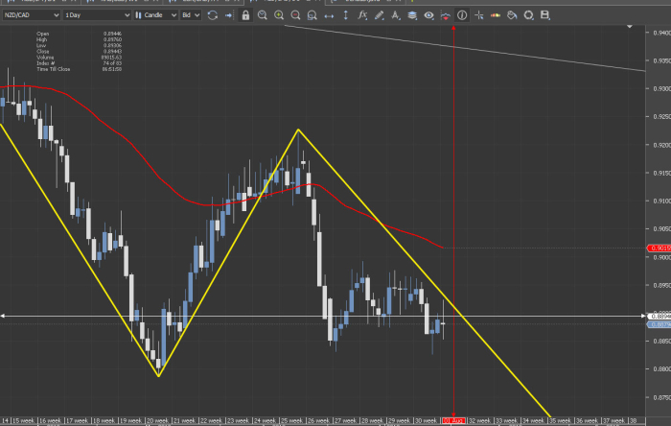
Task: Click the 15 week label on time axis
Action: [24, 421]
